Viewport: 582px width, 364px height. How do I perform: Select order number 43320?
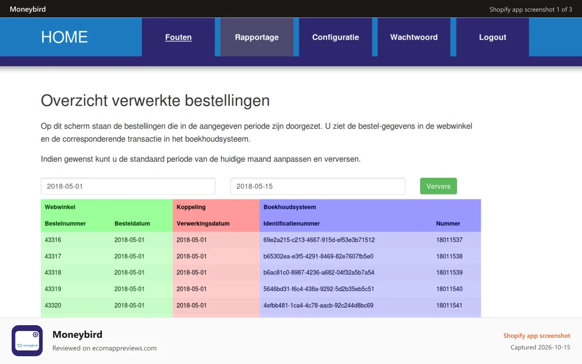tap(53, 305)
